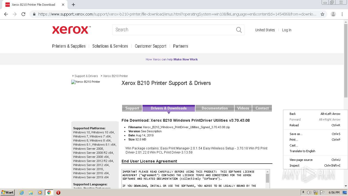Click the padlock site info icon
The height and width of the screenshot is (196, 348).
(34, 14)
